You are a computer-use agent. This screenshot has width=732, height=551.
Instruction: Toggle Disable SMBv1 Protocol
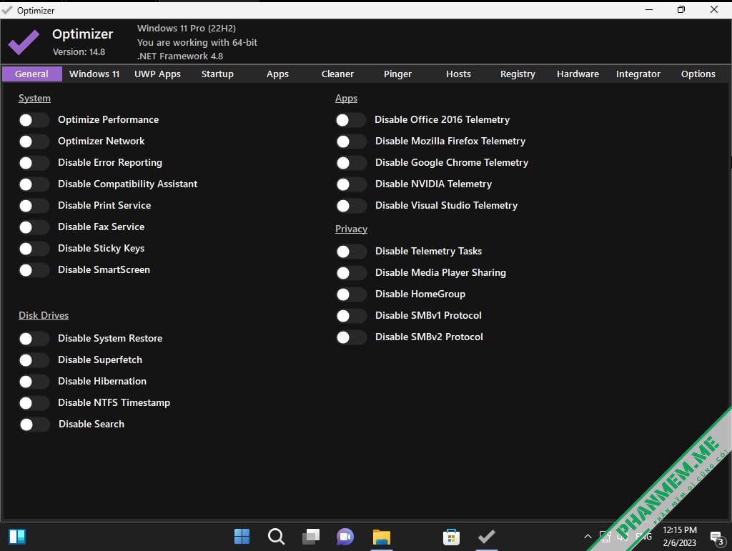351,317
